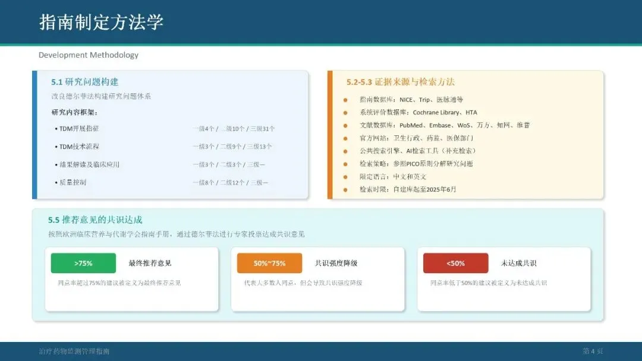Click the slide title 指南制定方法学

tap(101, 22)
